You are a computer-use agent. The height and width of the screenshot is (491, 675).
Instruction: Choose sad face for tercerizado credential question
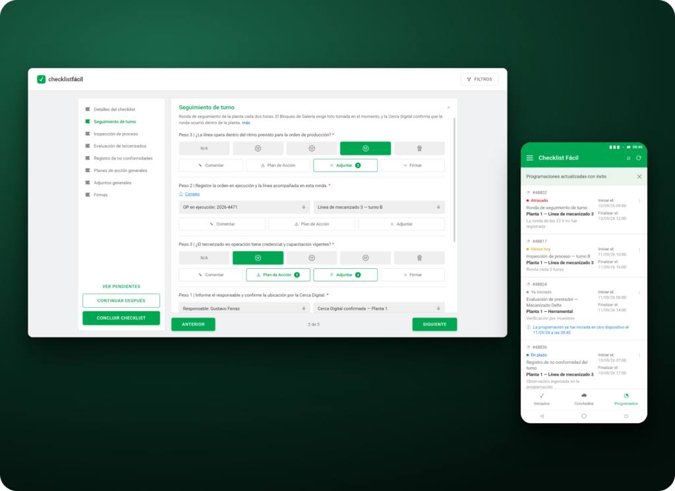tap(258, 258)
